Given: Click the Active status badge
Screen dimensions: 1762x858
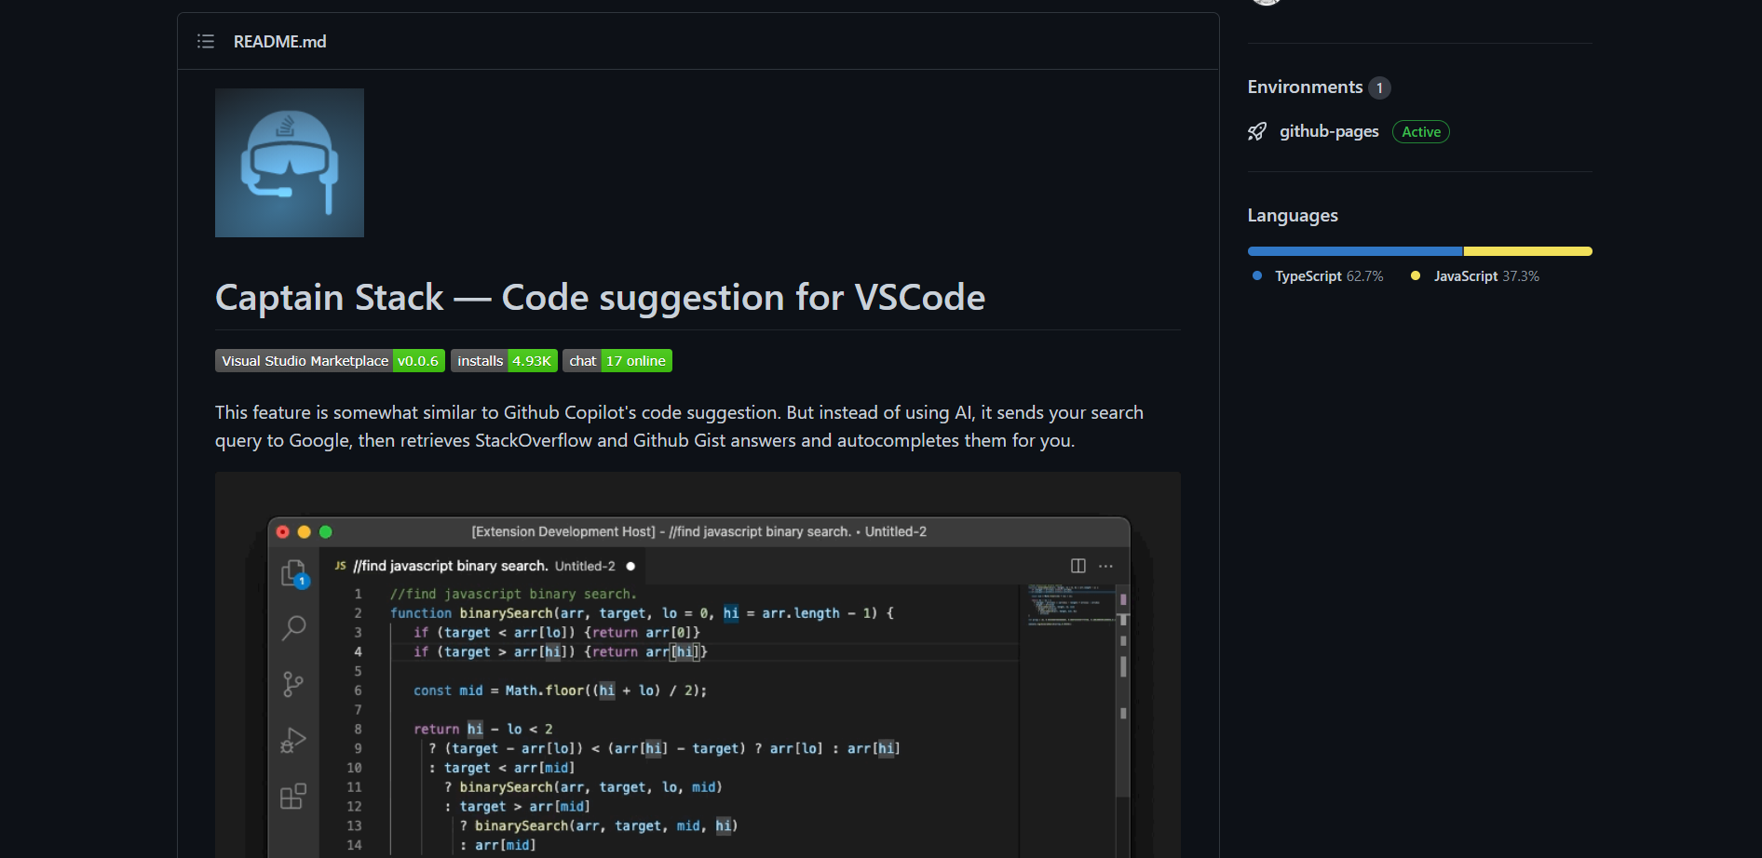Looking at the screenshot, I should 1420,132.
